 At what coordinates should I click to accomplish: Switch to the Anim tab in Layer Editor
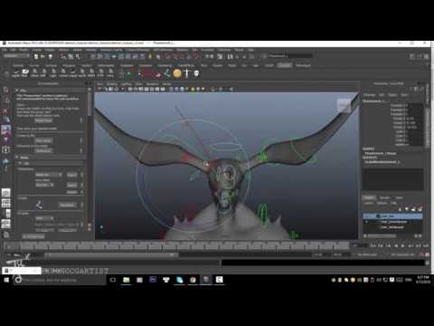(400, 197)
